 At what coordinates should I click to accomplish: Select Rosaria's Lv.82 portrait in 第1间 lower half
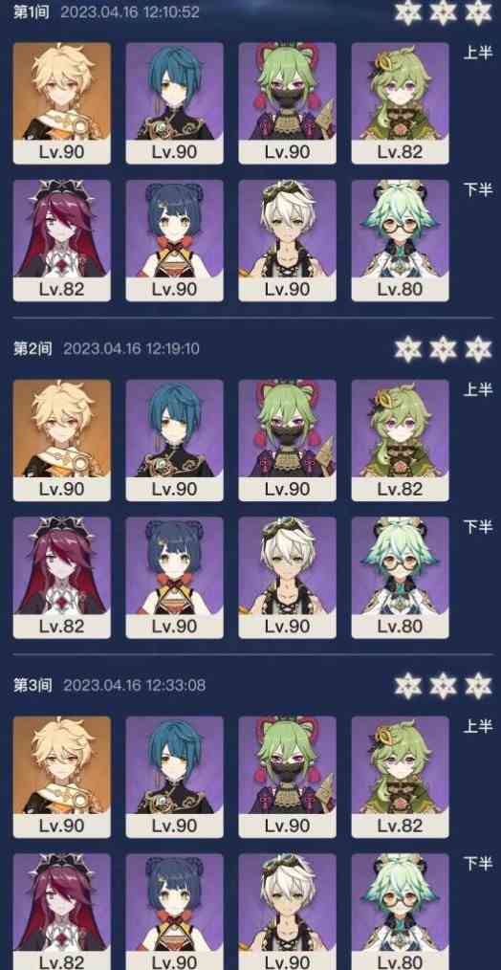point(62,241)
